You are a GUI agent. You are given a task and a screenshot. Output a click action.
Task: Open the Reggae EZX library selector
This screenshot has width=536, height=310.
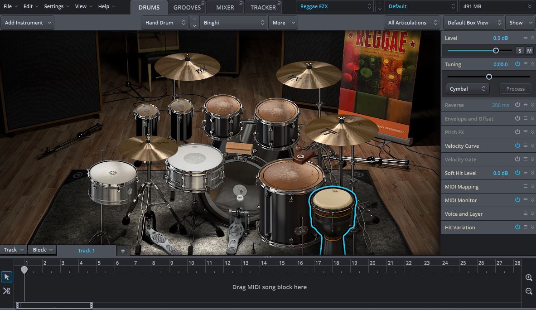point(334,6)
